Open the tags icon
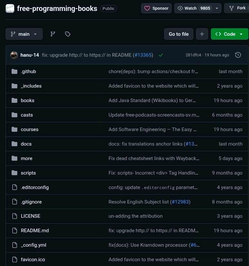Image resolution: width=249 pixels, height=266 pixels. 68,34
